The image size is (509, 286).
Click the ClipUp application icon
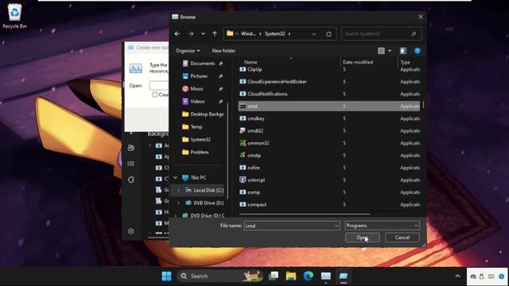243,69
